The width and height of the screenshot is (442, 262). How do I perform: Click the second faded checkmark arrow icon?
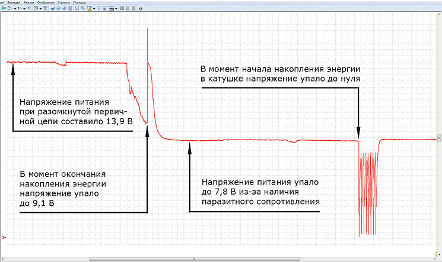(64, 8)
